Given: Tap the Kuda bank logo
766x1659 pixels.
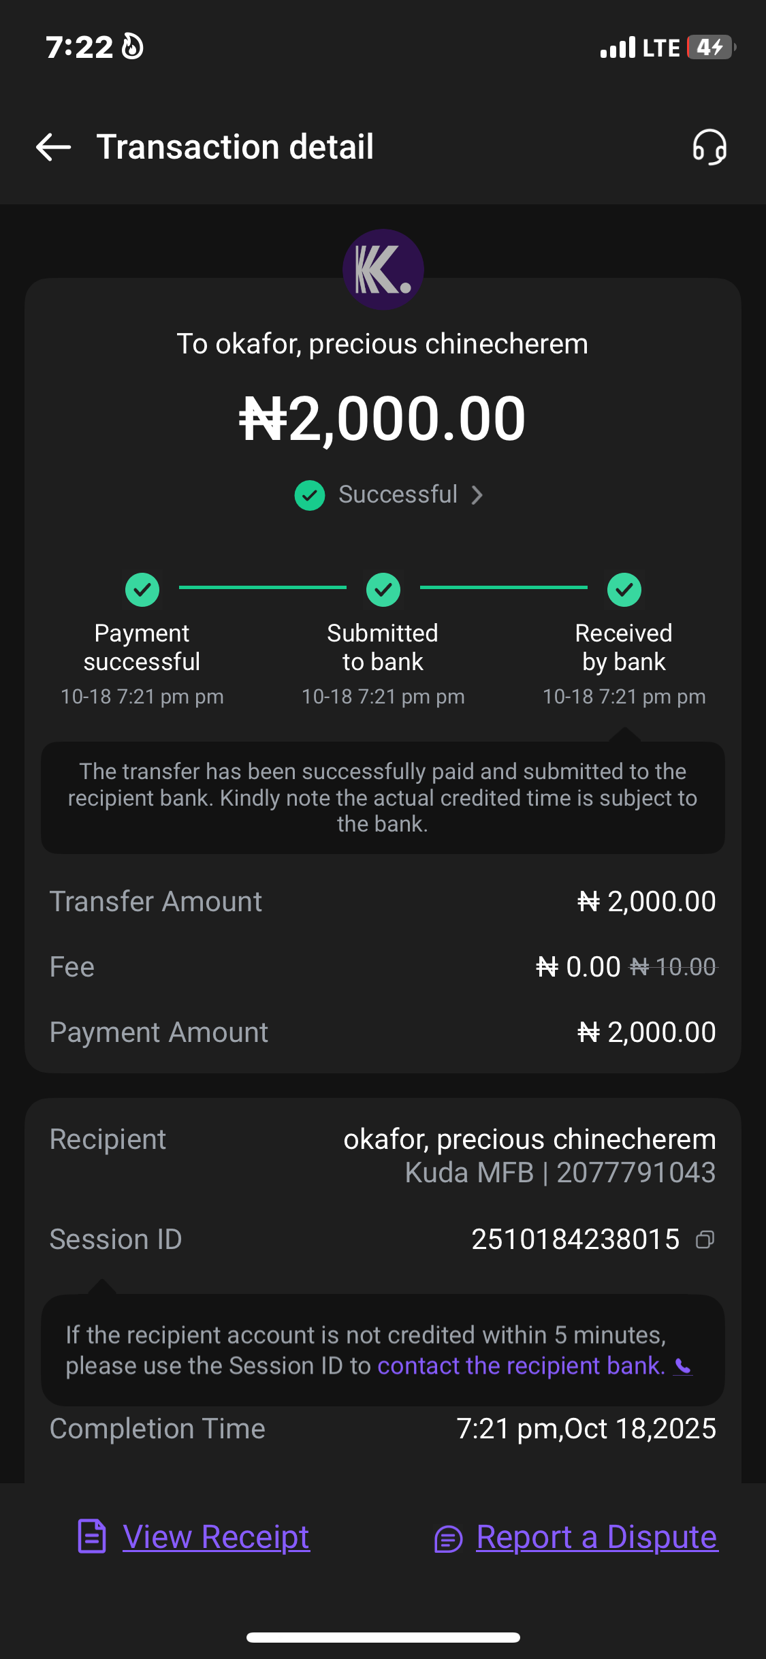Looking at the screenshot, I should 383,270.
